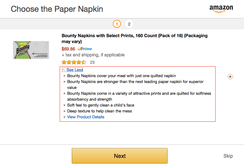This screenshot has width=244, height=166.
Task: Go to step 1 indicator
Action: pyautogui.click(x=117, y=24)
